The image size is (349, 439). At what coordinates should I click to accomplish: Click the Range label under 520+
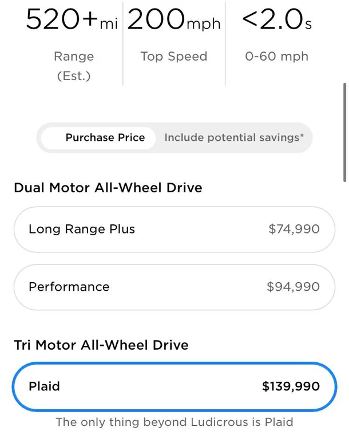click(74, 57)
